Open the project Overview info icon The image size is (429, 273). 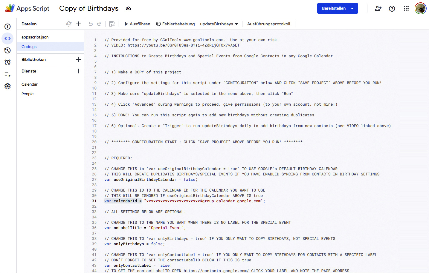(x=7, y=27)
